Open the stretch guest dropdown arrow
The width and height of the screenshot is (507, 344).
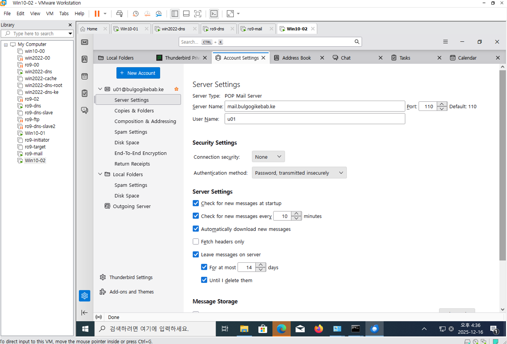238,14
